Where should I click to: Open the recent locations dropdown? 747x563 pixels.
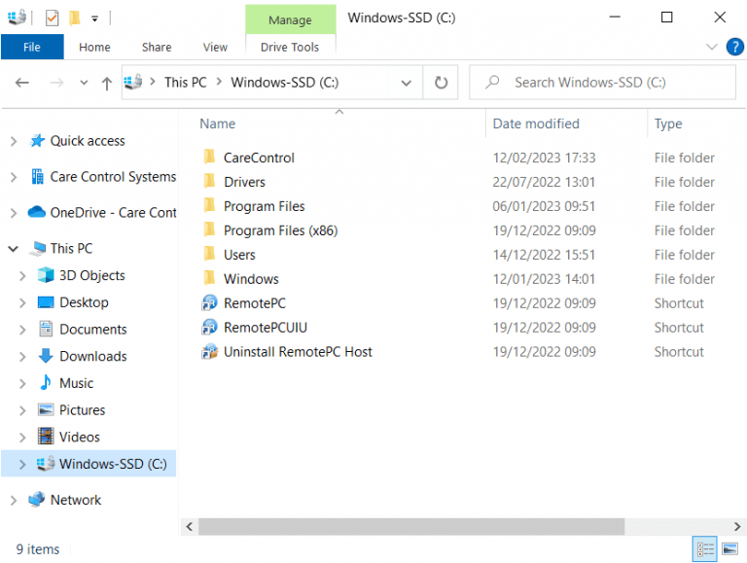(x=84, y=83)
